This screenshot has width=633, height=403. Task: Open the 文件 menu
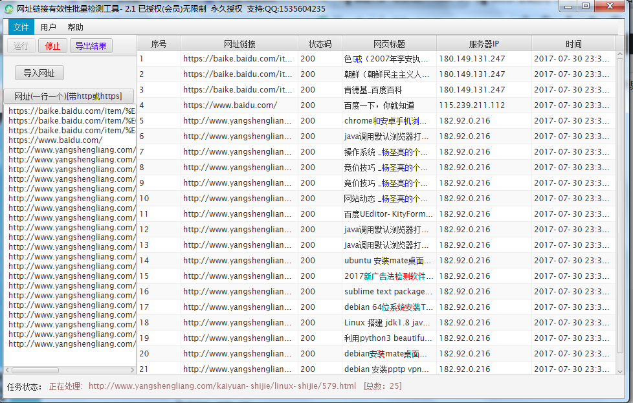(21, 27)
